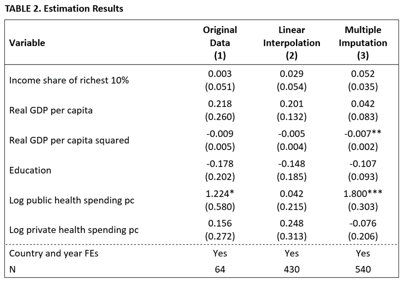Image resolution: width=402 pixels, height=283 pixels.
Task: Select the sample size value 64
Action: click(220, 269)
